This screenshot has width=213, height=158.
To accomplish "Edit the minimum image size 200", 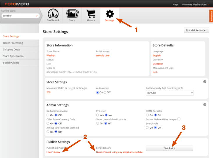I will pyautogui.click(x=48, y=92).
